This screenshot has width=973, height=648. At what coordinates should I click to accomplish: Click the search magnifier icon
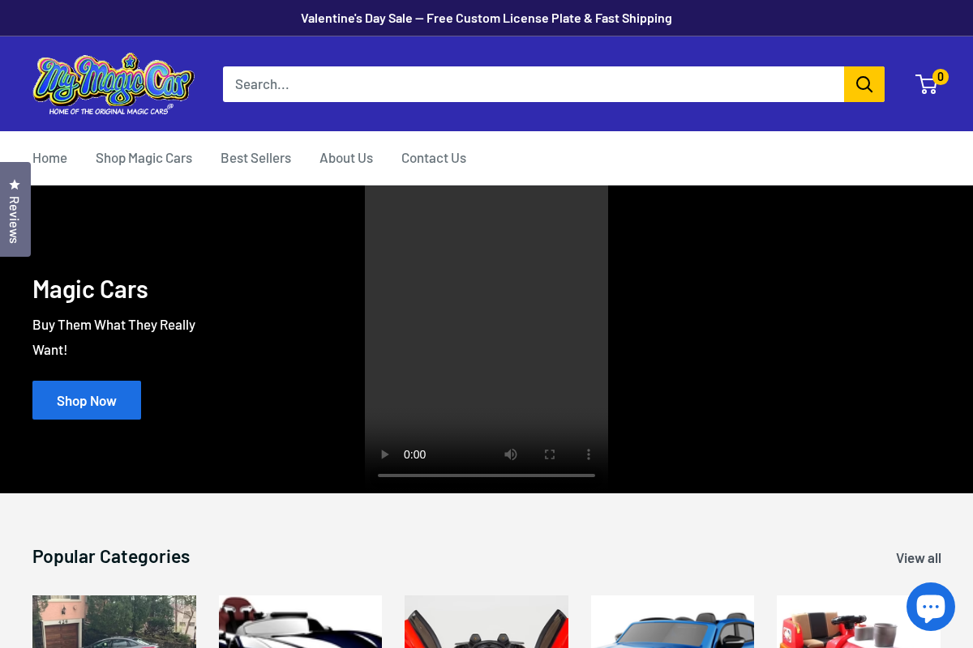click(864, 83)
